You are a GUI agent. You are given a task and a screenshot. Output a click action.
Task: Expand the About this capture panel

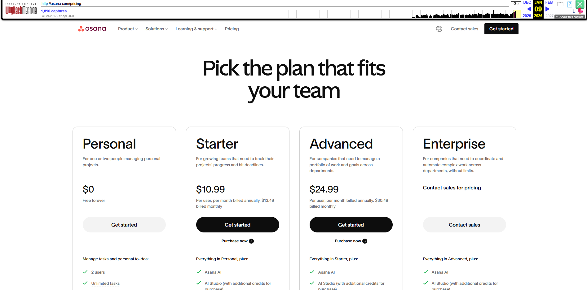tap(570, 17)
